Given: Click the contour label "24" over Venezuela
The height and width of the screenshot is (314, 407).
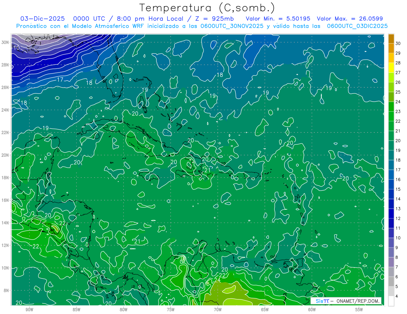Looking at the screenshot, I should (x=217, y=280).
